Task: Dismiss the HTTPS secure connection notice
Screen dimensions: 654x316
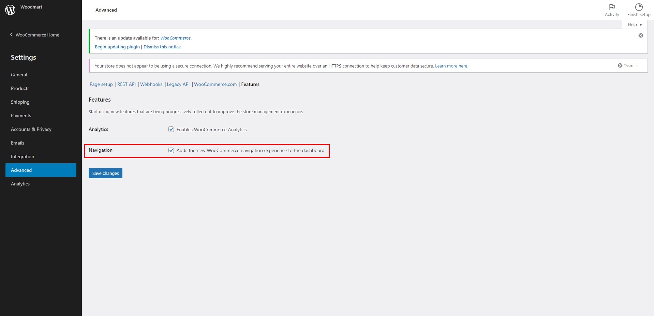Action: [x=628, y=65]
